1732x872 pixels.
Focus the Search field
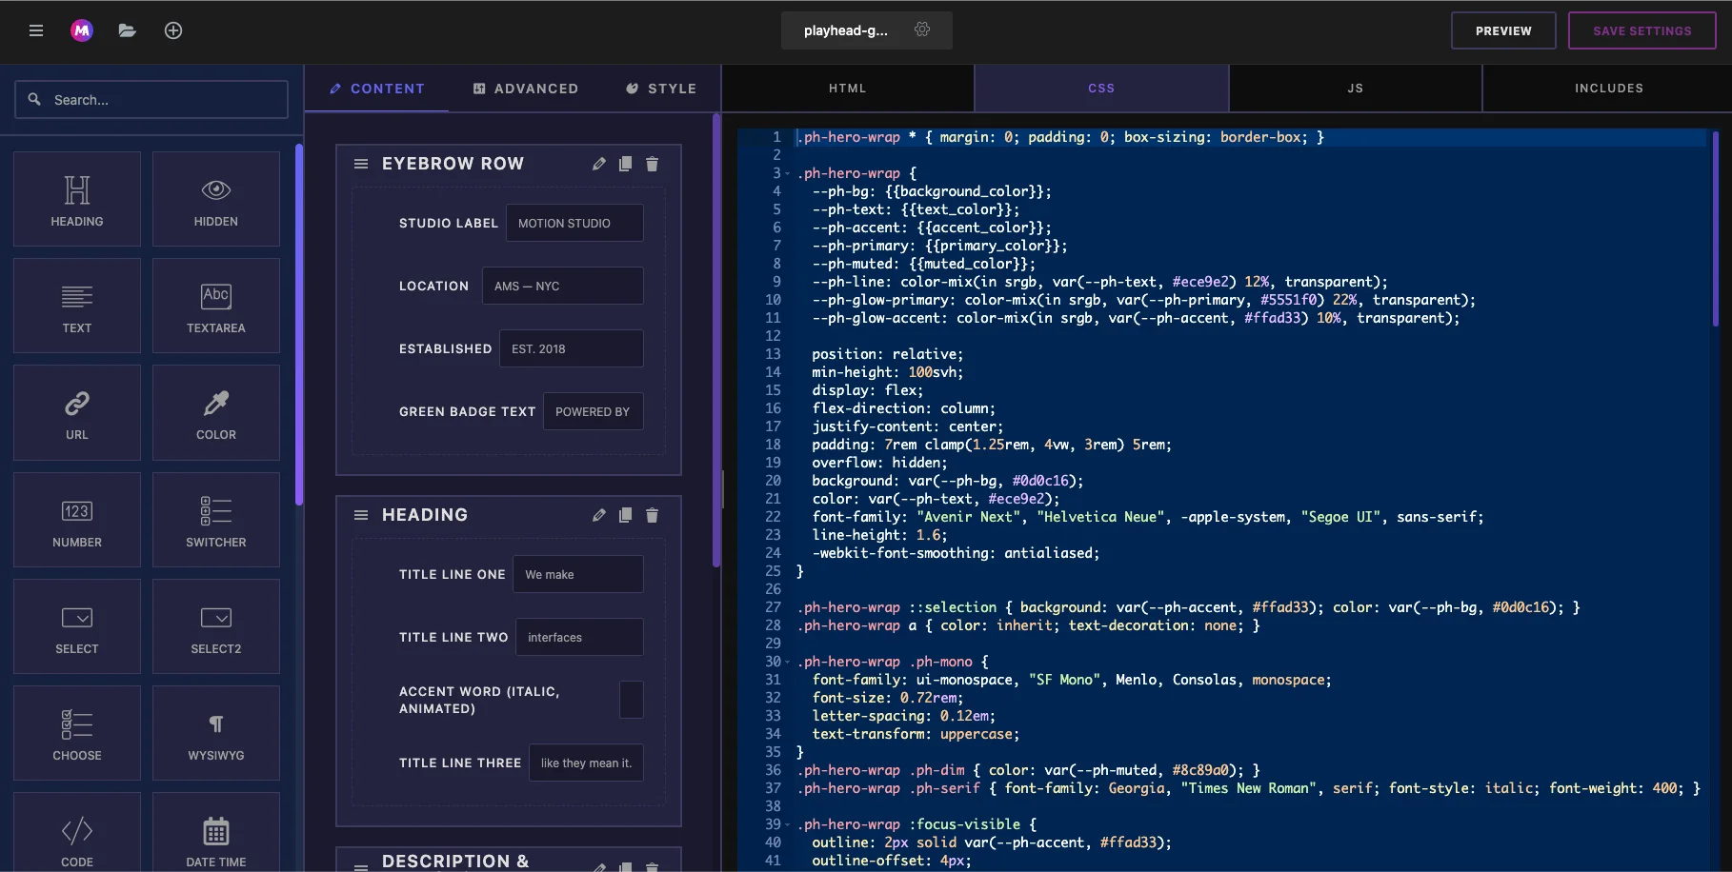[x=151, y=99]
